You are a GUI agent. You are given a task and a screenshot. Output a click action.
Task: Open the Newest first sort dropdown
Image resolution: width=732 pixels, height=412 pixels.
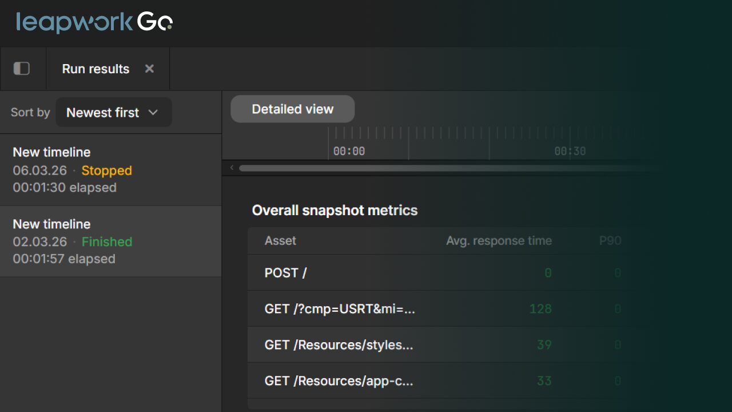pyautogui.click(x=113, y=112)
